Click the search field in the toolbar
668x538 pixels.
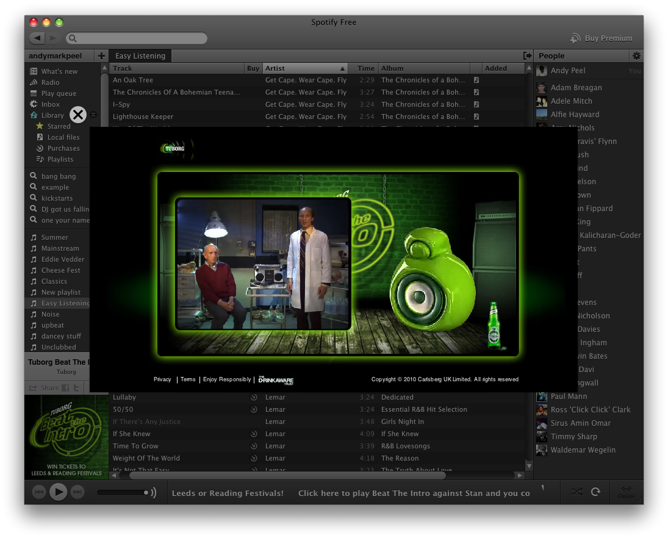pyautogui.click(x=137, y=38)
